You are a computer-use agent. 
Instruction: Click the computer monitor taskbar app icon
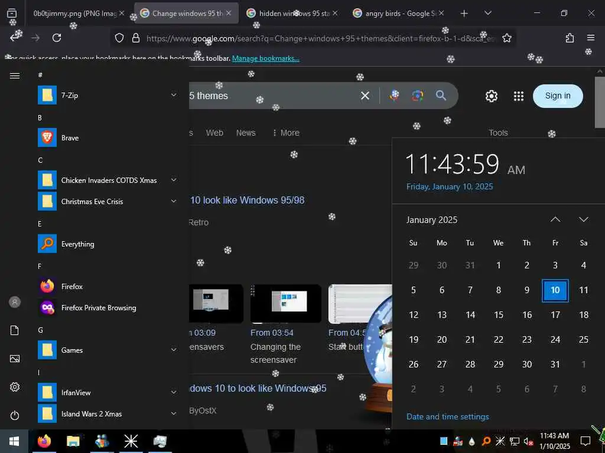point(160,441)
